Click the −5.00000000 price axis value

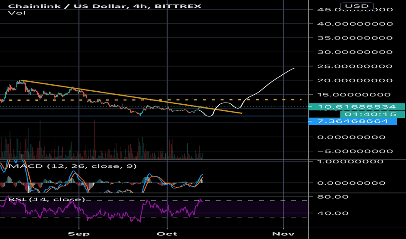pyautogui.click(x=355, y=151)
